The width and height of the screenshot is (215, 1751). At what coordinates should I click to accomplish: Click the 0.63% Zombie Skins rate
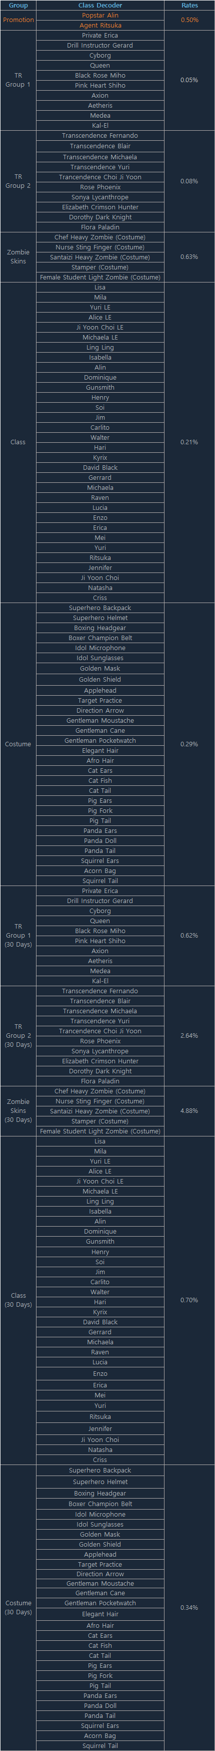click(x=189, y=257)
